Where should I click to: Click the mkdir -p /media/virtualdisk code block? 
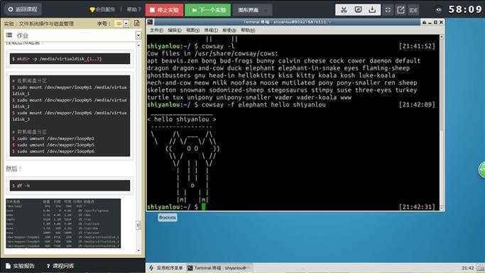[70, 58]
